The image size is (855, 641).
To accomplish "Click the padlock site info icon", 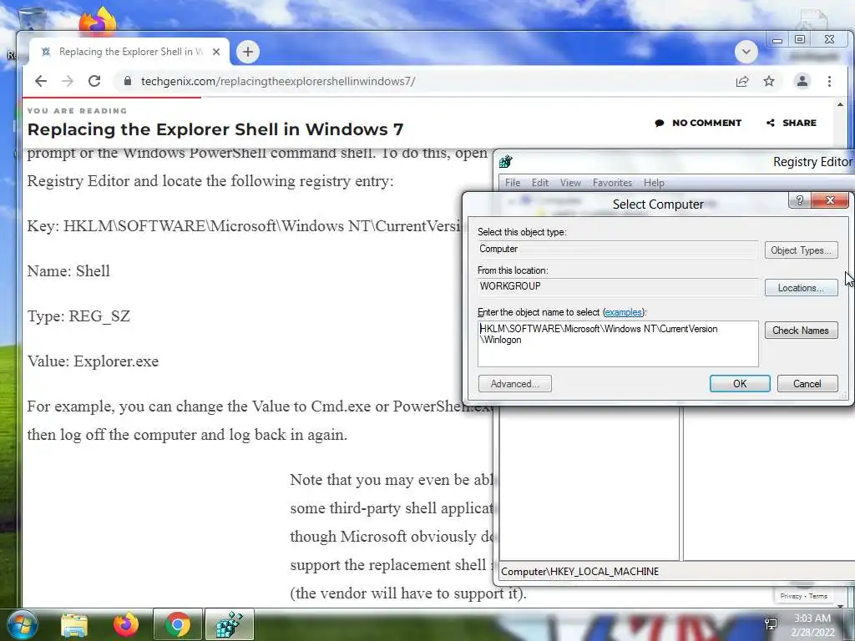I will pyautogui.click(x=128, y=81).
